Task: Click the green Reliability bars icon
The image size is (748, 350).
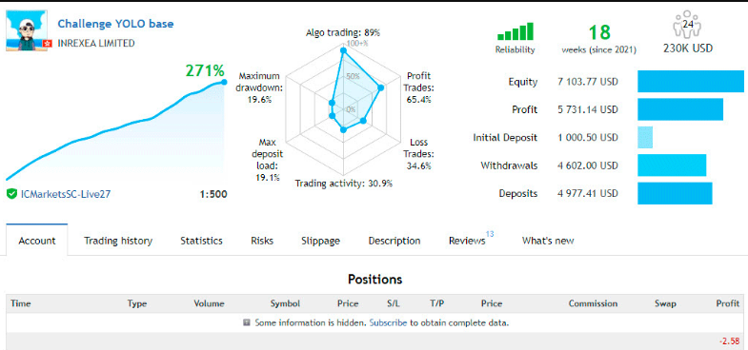Action: point(516,32)
